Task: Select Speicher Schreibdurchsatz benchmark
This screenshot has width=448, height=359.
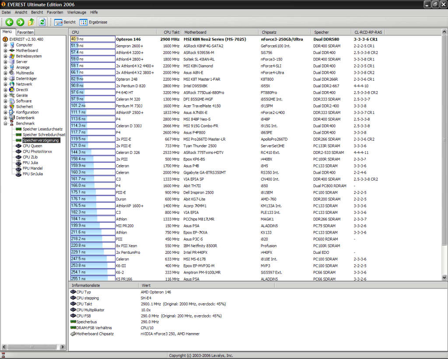Action: 44,135
